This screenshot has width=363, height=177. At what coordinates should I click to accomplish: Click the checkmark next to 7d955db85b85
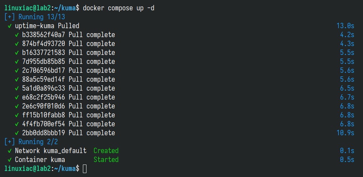coord(17,62)
